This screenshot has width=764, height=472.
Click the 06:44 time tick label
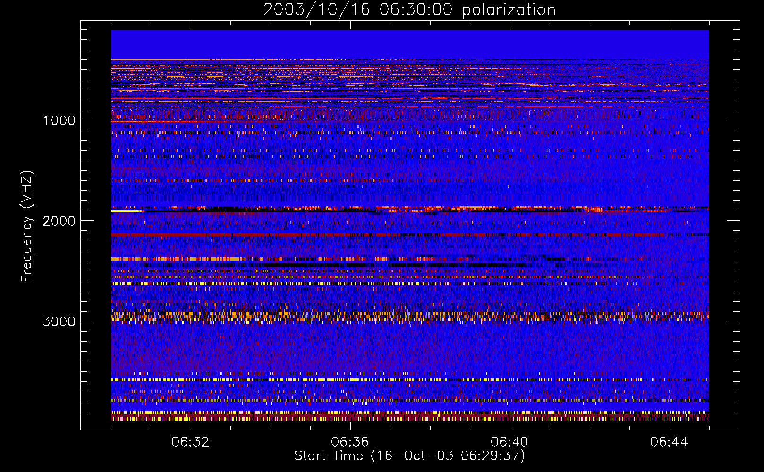coord(669,442)
